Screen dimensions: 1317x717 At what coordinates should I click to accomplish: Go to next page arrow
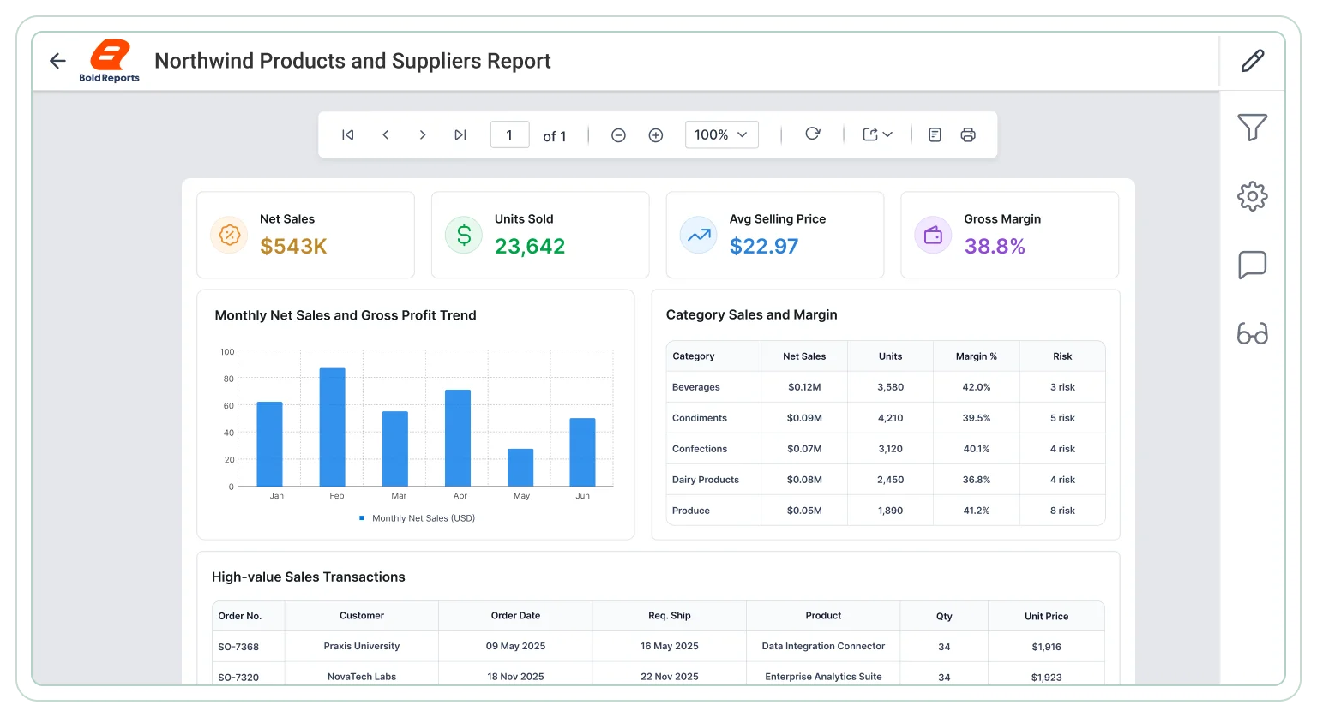[x=423, y=134]
